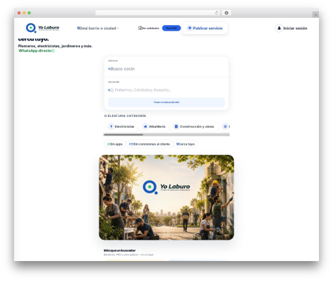The width and height of the screenshot is (333, 281).
Task: Click the browser address bar
Action: [x=158, y=13]
